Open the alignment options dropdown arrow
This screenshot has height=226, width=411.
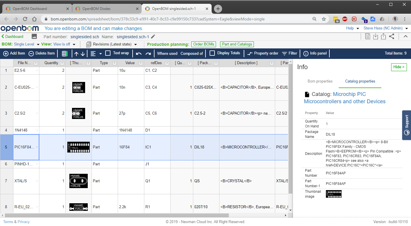pyautogui.click(x=100, y=54)
